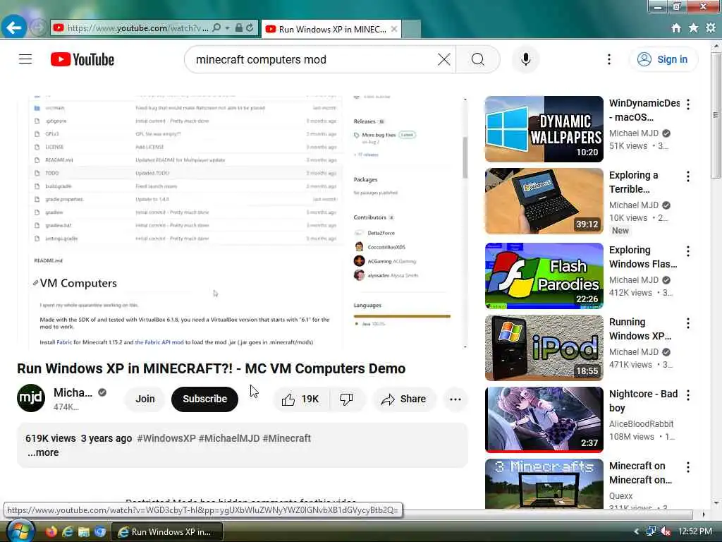Screen dimensions: 722x542
Task: Open the address bar autocomplete dropdown arrow
Action: coord(228,28)
